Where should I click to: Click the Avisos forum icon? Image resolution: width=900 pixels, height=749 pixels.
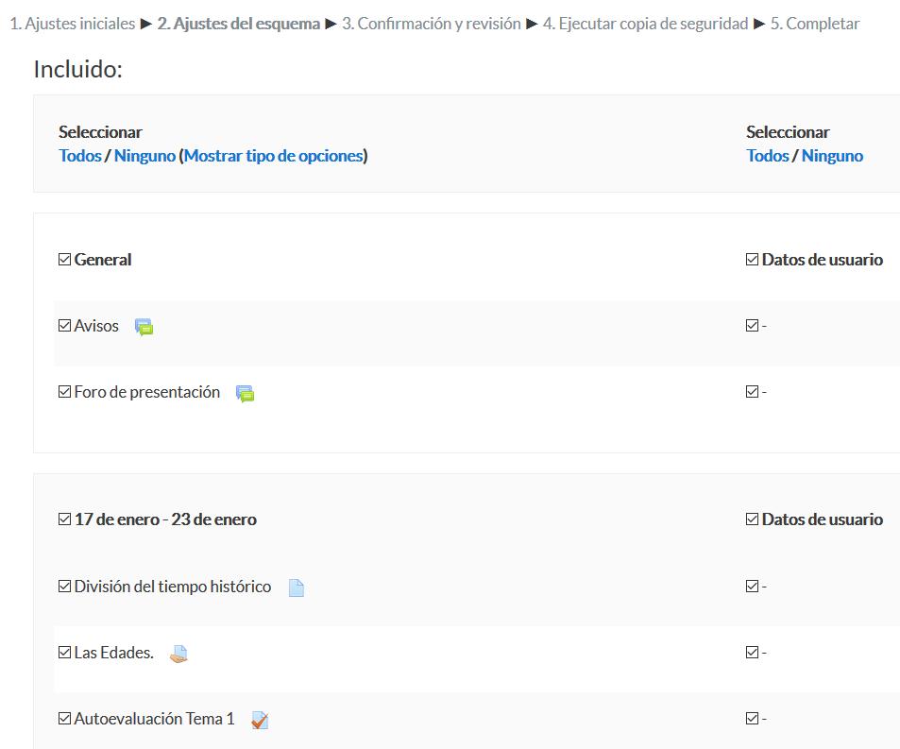pos(144,327)
